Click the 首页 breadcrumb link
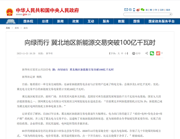 8,28
